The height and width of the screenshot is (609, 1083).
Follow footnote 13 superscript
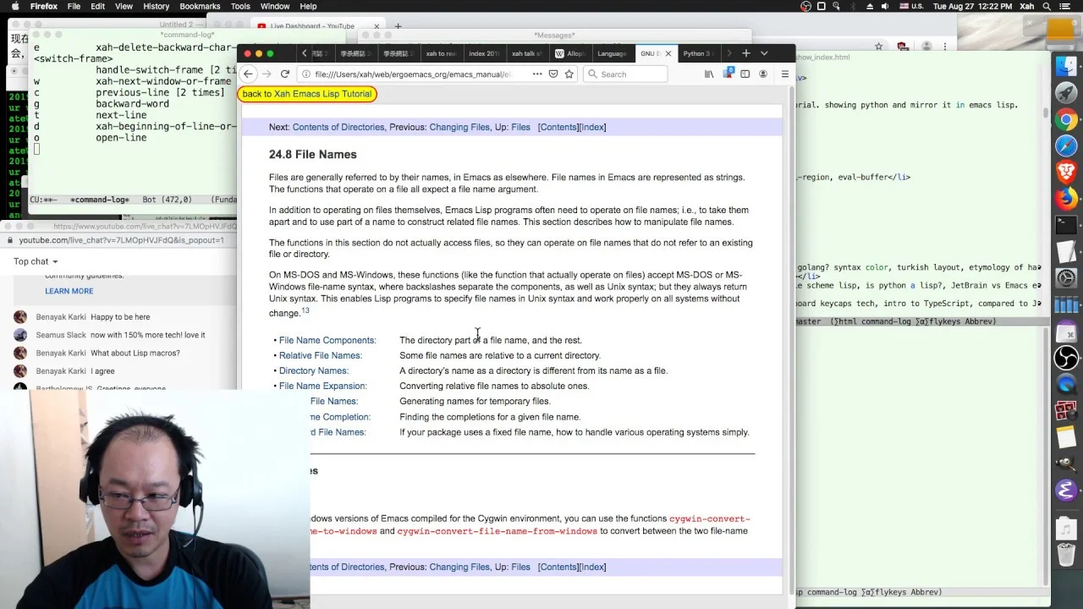pos(305,310)
